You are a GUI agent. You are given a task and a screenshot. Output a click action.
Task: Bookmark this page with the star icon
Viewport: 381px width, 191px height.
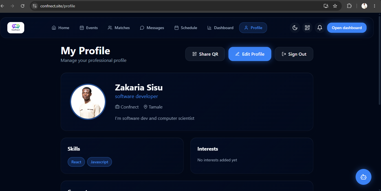(x=335, y=6)
